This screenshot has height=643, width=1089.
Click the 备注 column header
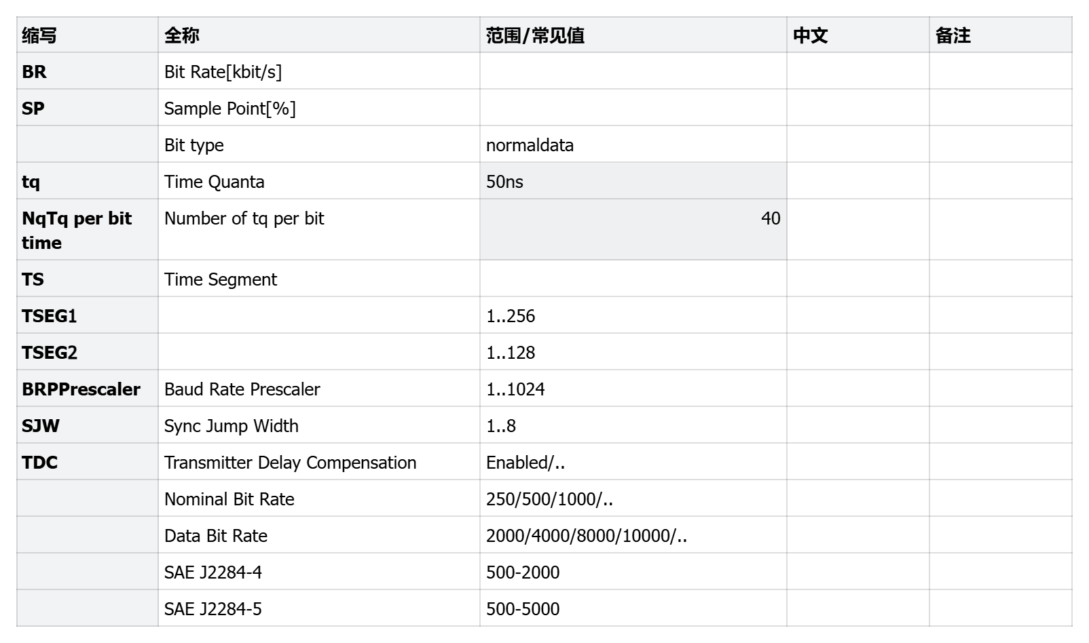click(1000, 35)
